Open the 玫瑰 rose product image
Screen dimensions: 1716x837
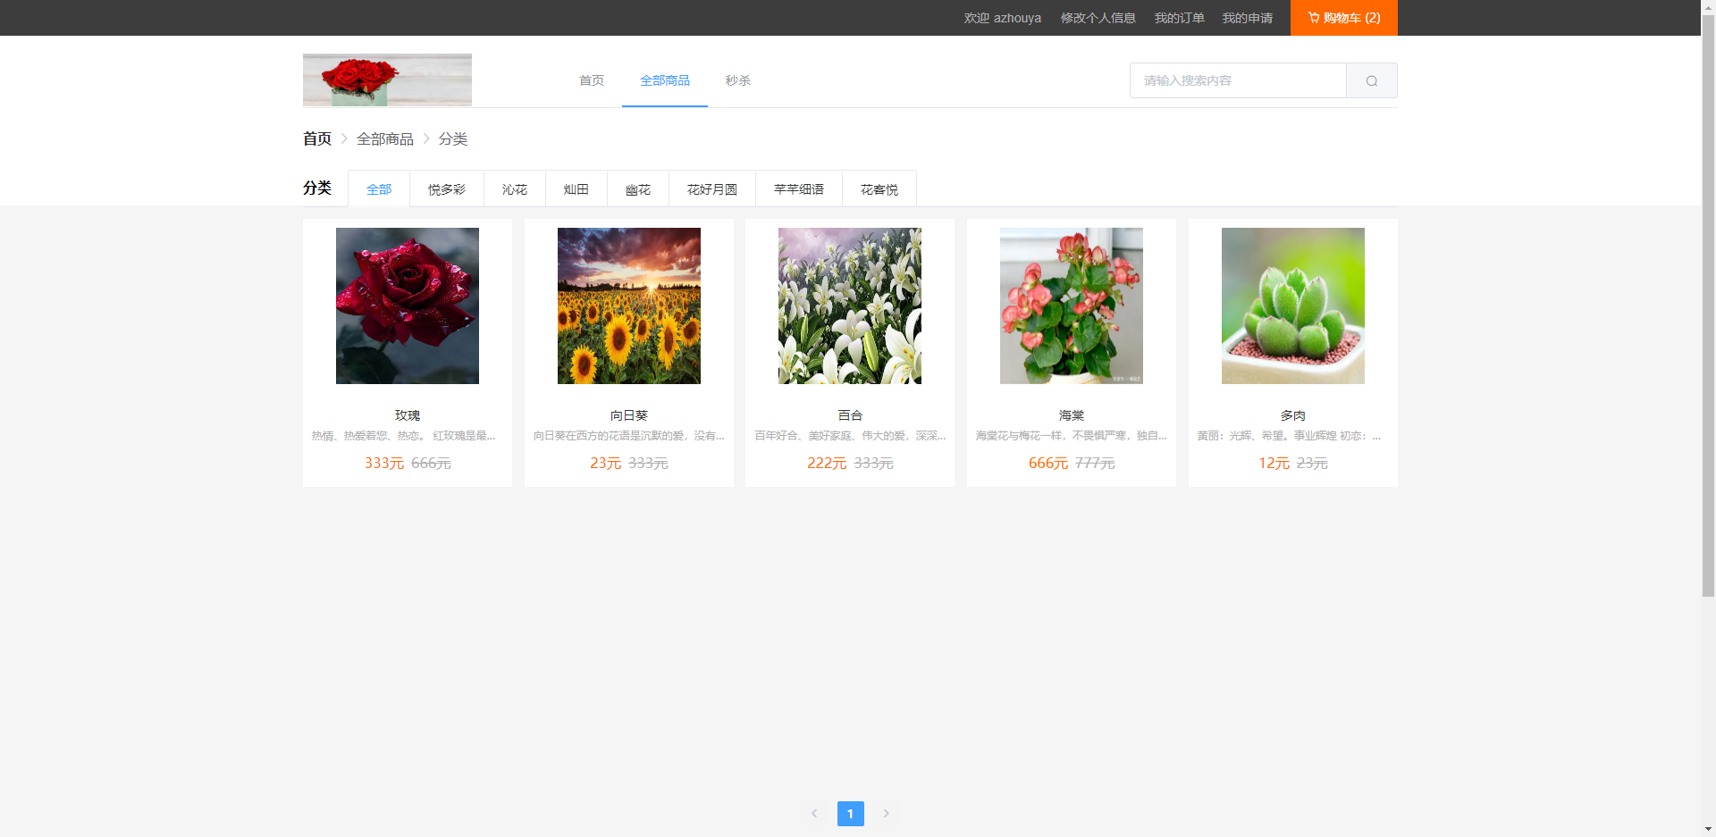[408, 306]
